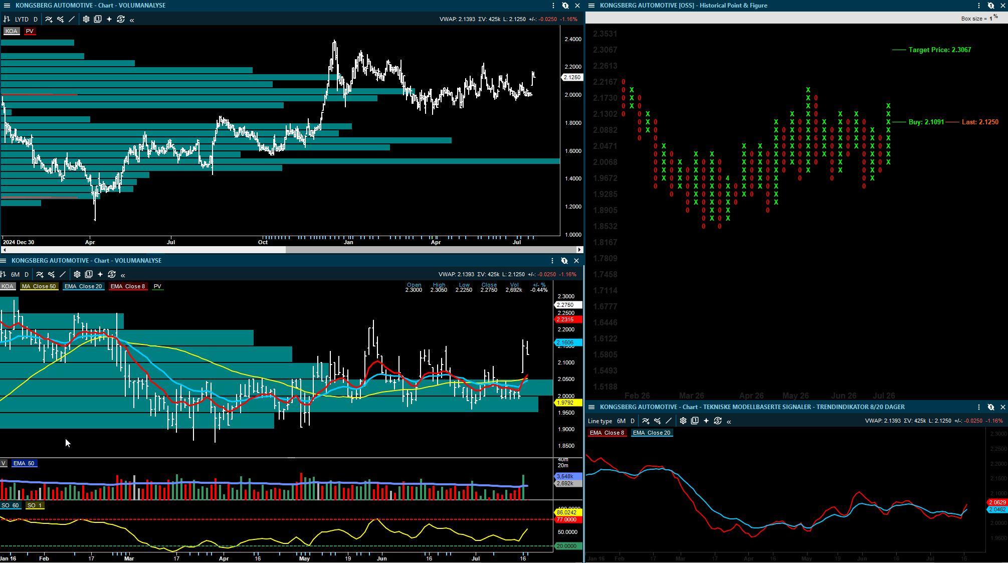Open the Trendindikator window's hamburger menu
The height and width of the screenshot is (563, 1008).
pyautogui.click(x=591, y=407)
